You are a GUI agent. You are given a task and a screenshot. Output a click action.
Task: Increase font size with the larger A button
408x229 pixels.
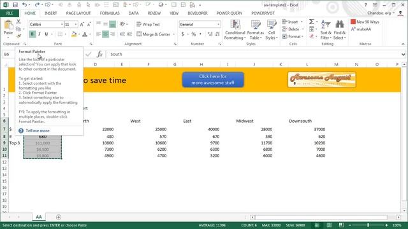(82, 24)
